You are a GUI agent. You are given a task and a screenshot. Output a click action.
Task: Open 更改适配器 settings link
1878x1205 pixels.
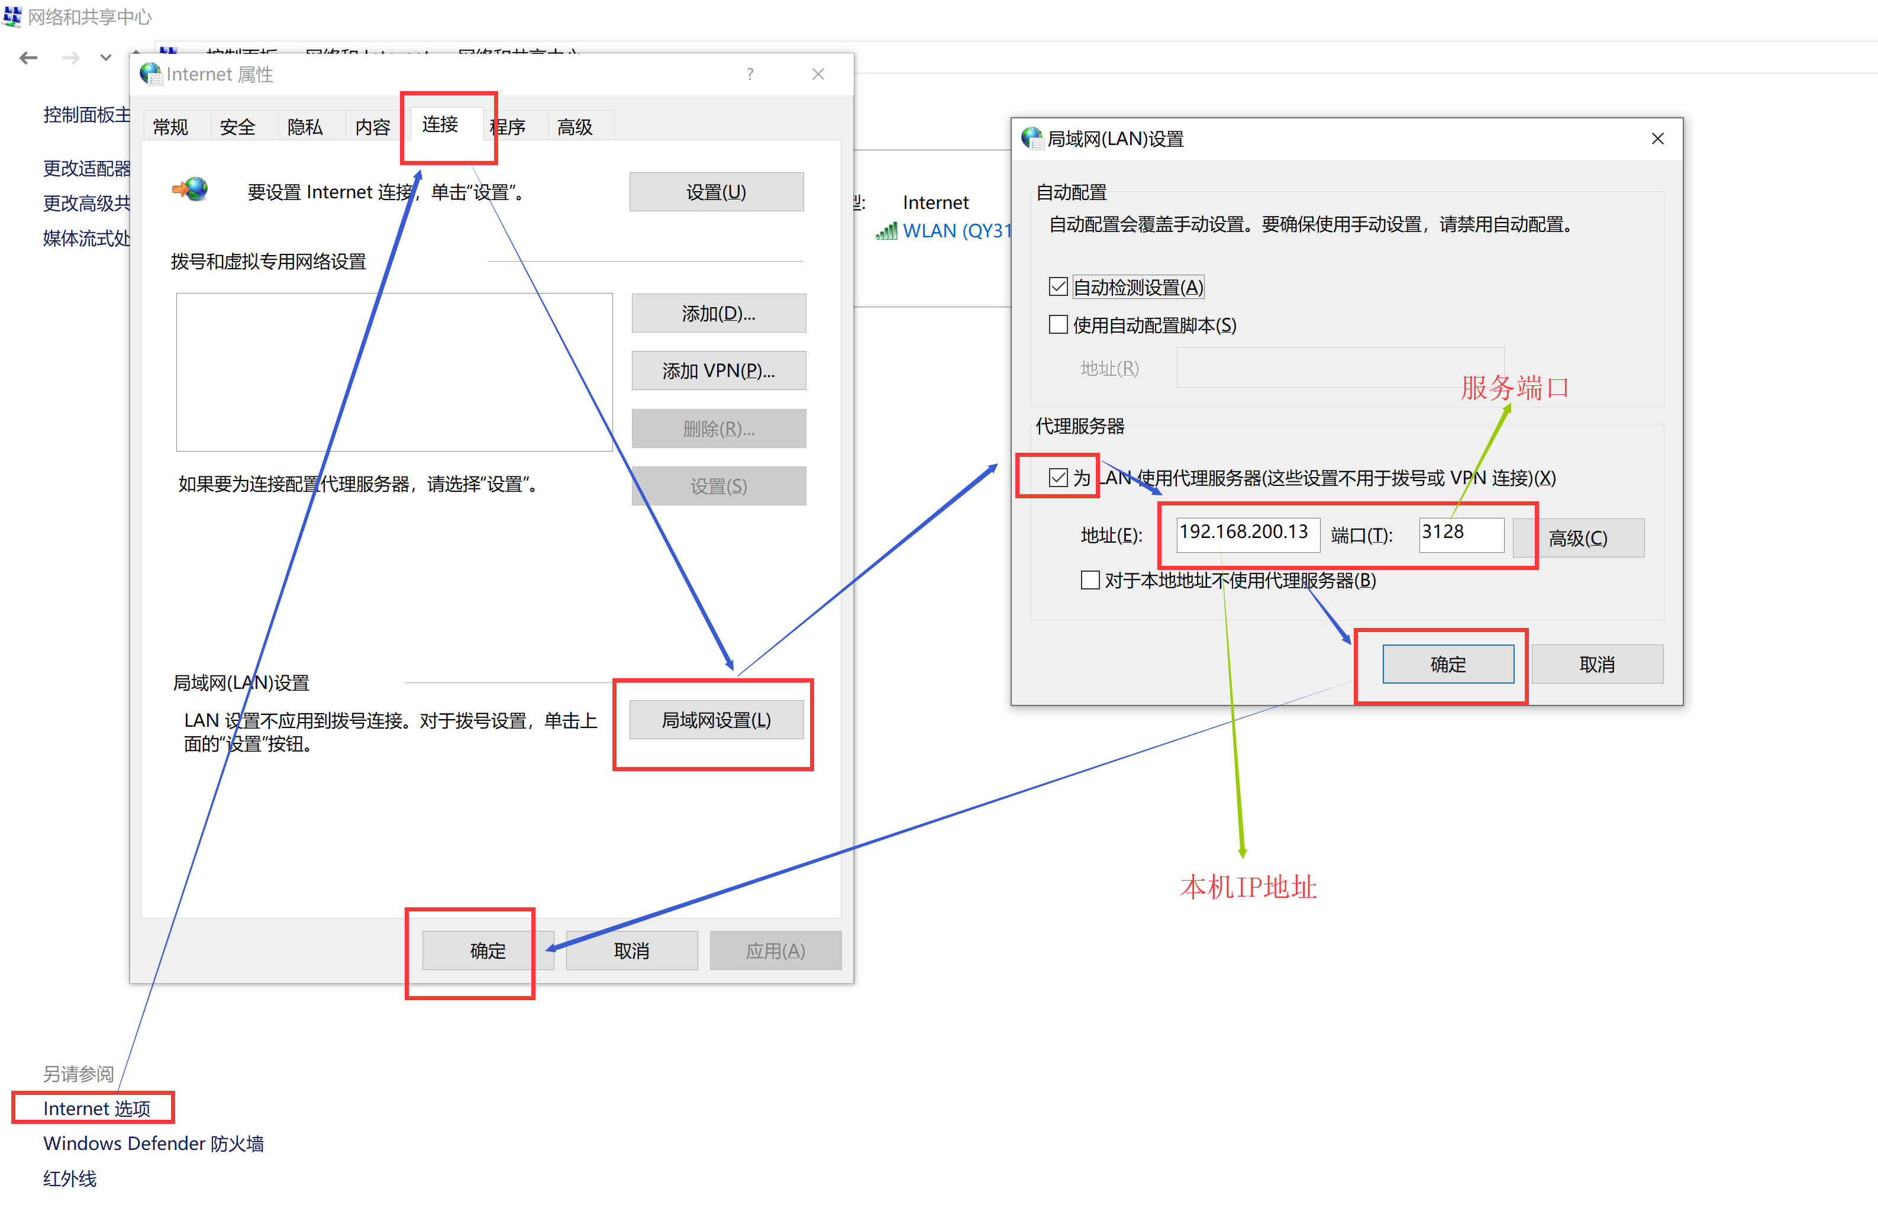[87, 168]
